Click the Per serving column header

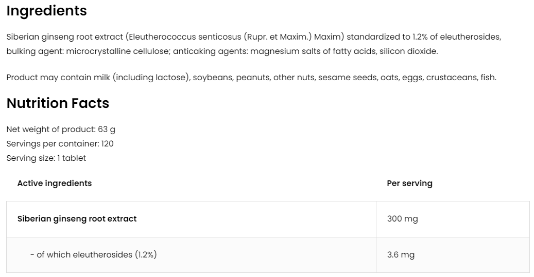(x=409, y=183)
